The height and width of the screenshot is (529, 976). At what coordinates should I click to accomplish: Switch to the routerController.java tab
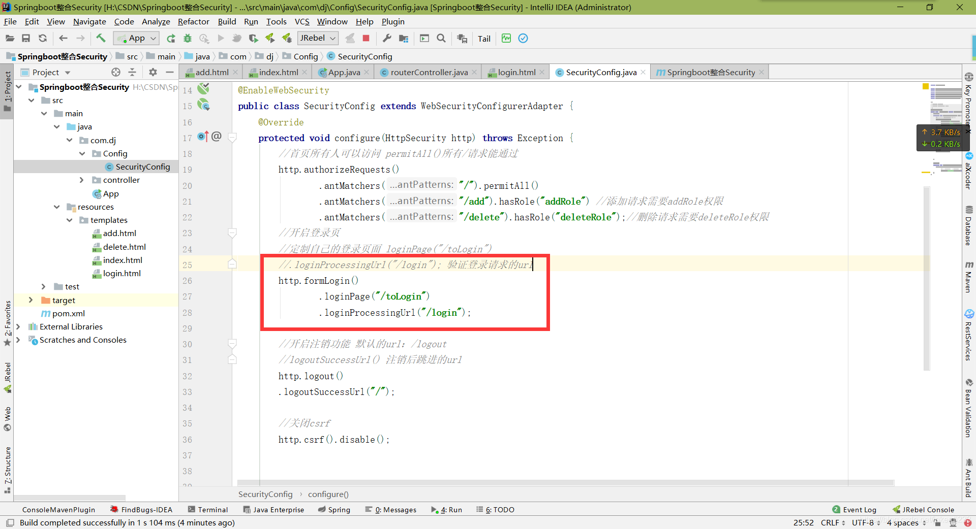point(429,72)
